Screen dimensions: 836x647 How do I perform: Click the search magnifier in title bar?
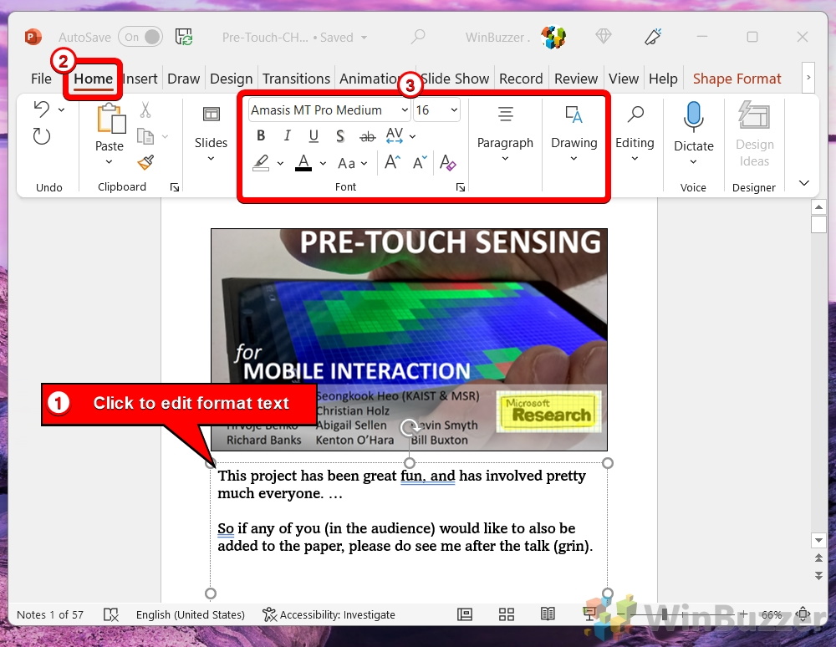pyautogui.click(x=418, y=37)
